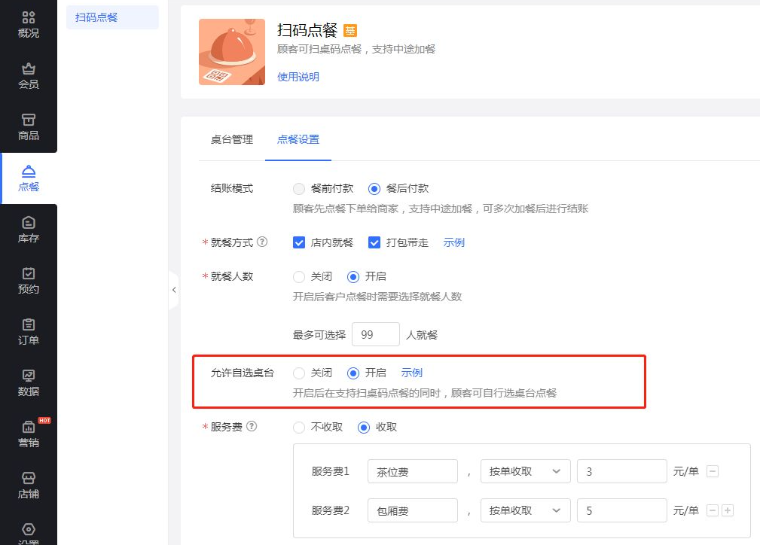
Task: Open 服务费2 按单收取 dropdown
Action: point(526,510)
